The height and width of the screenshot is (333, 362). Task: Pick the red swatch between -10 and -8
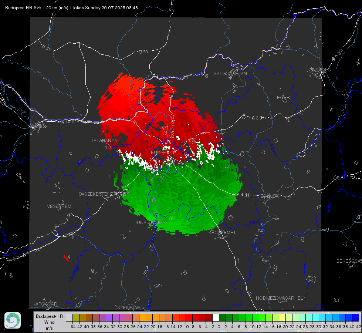[189, 317]
